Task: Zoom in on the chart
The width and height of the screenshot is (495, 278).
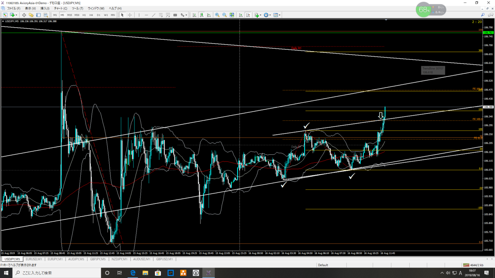Action: click(x=217, y=15)
